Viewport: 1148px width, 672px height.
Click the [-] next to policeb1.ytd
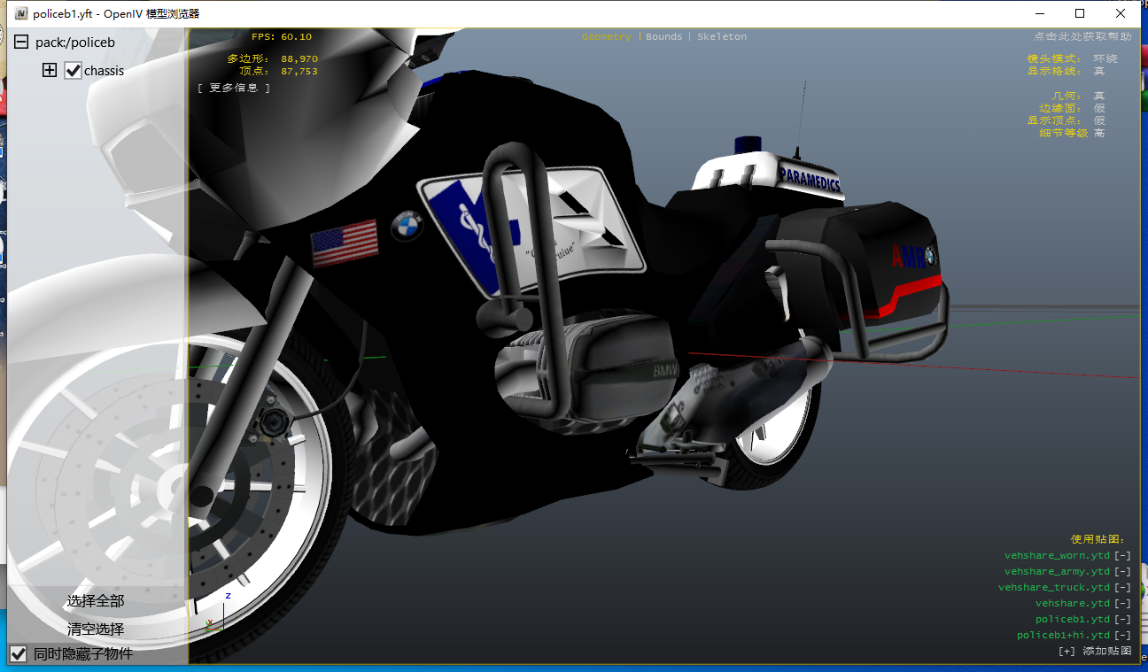point(1122,620)
